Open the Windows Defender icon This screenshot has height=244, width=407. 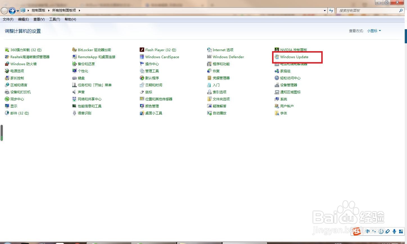209,57
